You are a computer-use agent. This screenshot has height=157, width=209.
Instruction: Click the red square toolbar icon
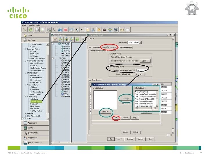66,30
